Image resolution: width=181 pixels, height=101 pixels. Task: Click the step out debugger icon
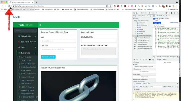click(x=143, y=59)
